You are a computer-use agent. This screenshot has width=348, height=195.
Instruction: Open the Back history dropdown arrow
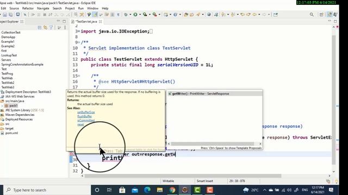point(259,15)
